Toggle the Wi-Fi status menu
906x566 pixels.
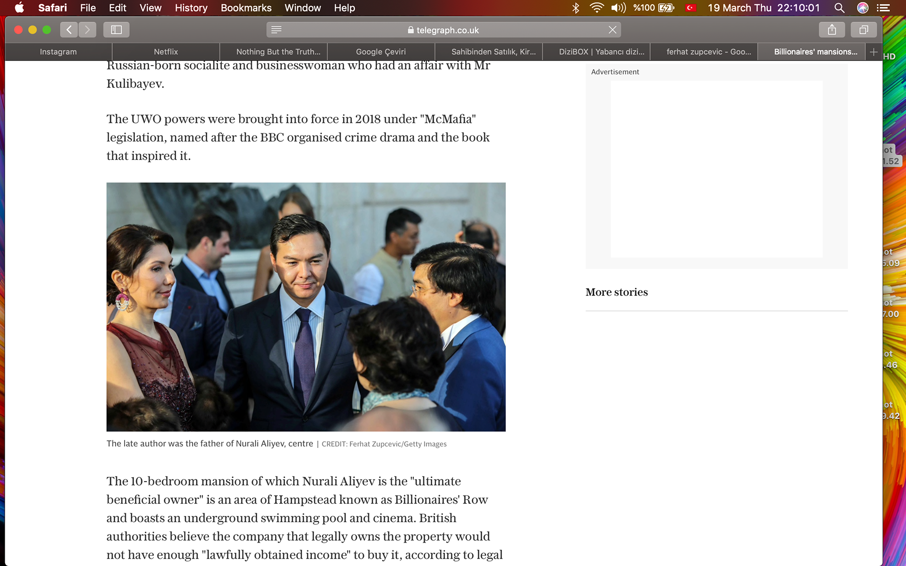click(596, 8)
